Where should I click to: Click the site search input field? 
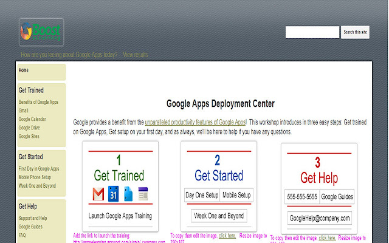[312, 32]
